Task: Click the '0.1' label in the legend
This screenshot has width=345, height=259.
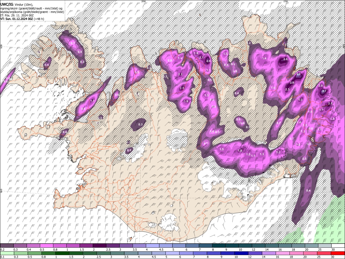Action: coord(2,257)
